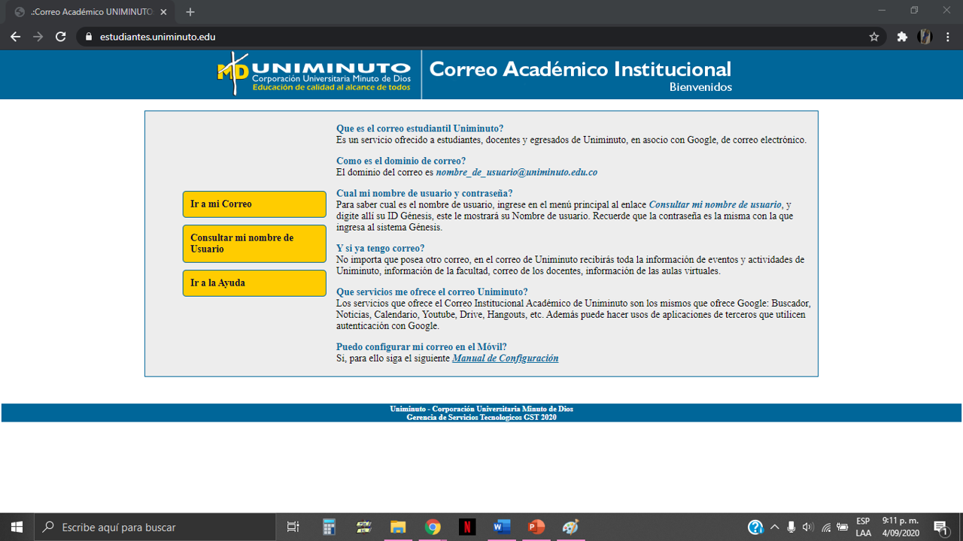Click the padlock site info icon
963x541 pixels.
coord(88,37)
